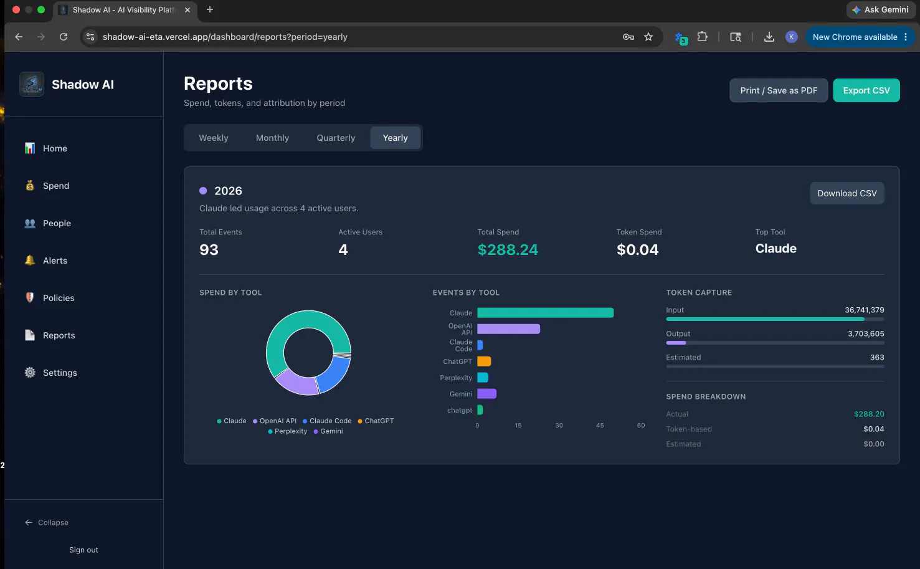The width and height of the screenshot is (920, 569).
Task: Open People in the sidebar menu
Action: (x=83, y=223)
